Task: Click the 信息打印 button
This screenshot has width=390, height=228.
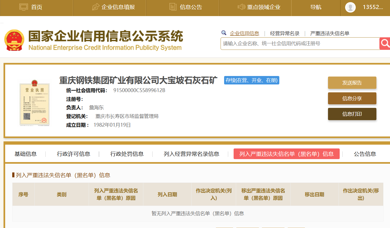Action: pyautogui.click(x=352, y=114)
